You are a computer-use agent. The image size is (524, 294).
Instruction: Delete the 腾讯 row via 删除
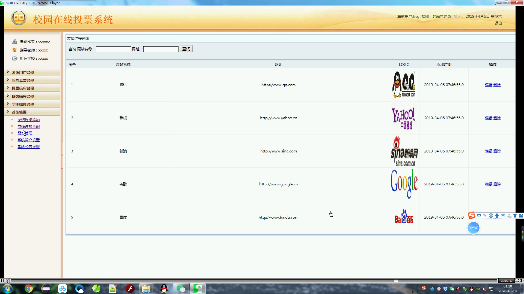(x=497, y=85)
